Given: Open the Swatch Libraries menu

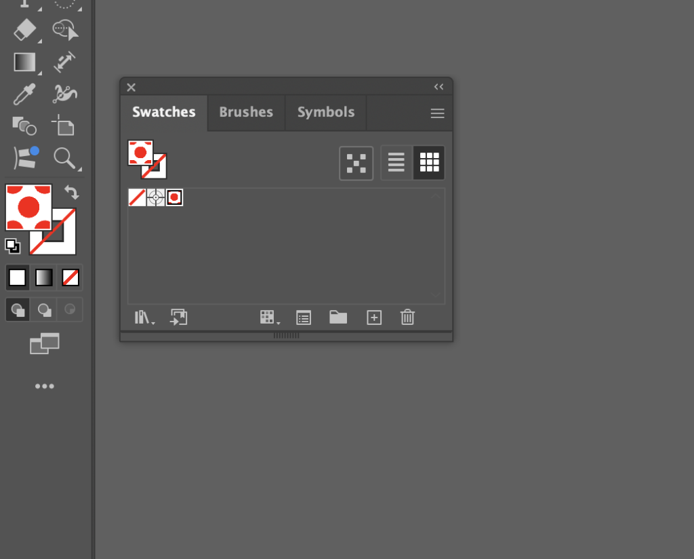Looking at the screenshot, I should pos(142,317).
